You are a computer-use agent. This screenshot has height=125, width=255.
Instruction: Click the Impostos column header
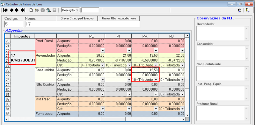22,36
